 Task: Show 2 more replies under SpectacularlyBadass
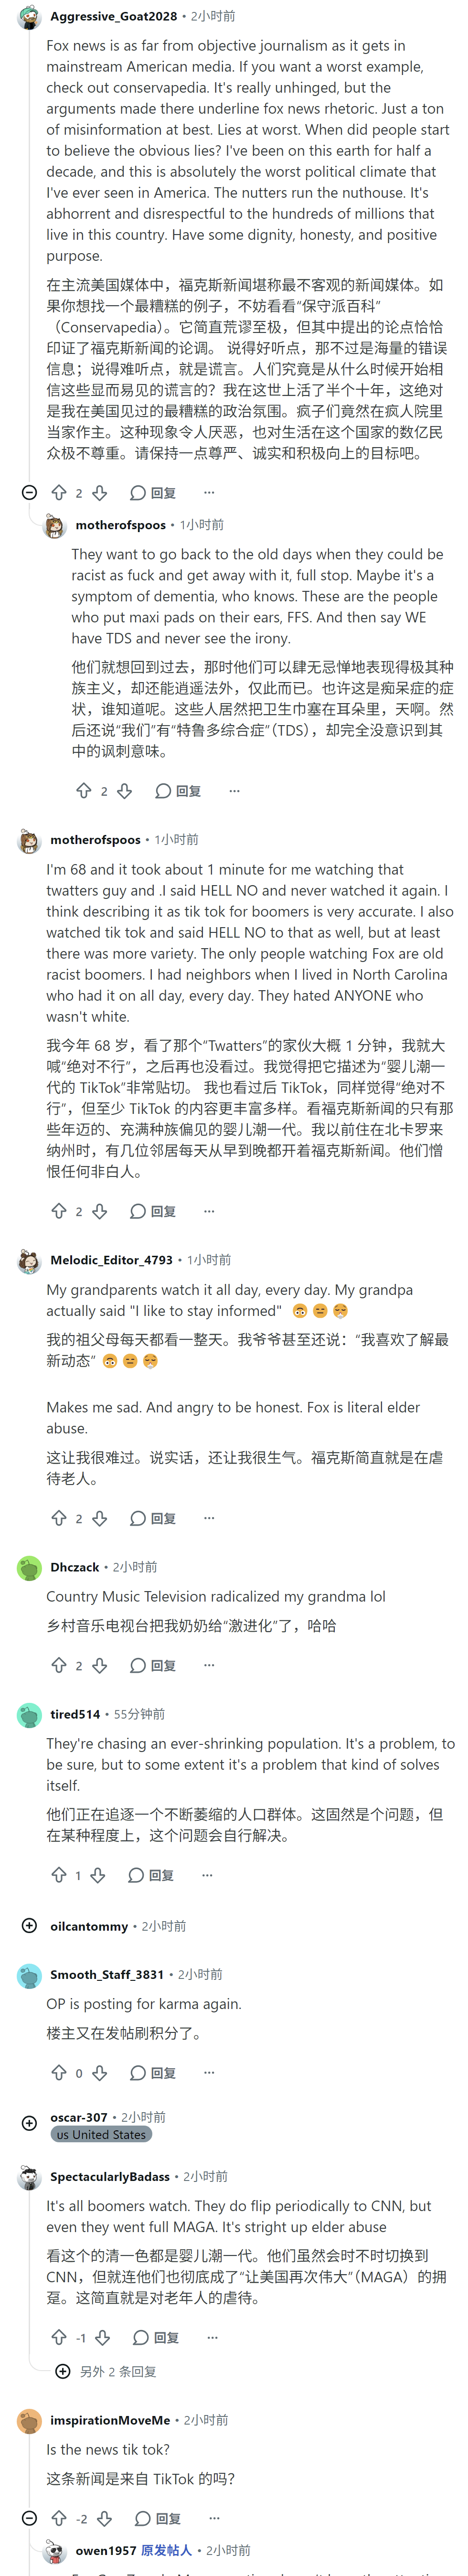click(105, 2371)
